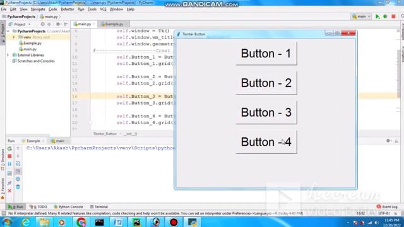
Task: Open Run panel settings gear
Action: (388, 141)
